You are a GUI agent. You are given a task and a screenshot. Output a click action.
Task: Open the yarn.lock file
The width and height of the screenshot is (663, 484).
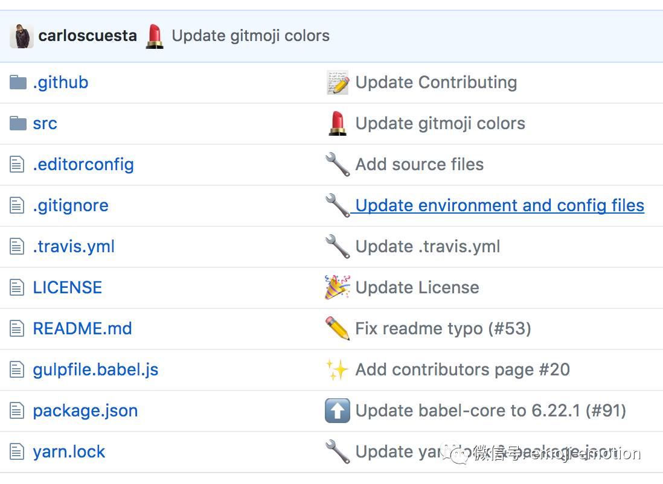(69, 451)
